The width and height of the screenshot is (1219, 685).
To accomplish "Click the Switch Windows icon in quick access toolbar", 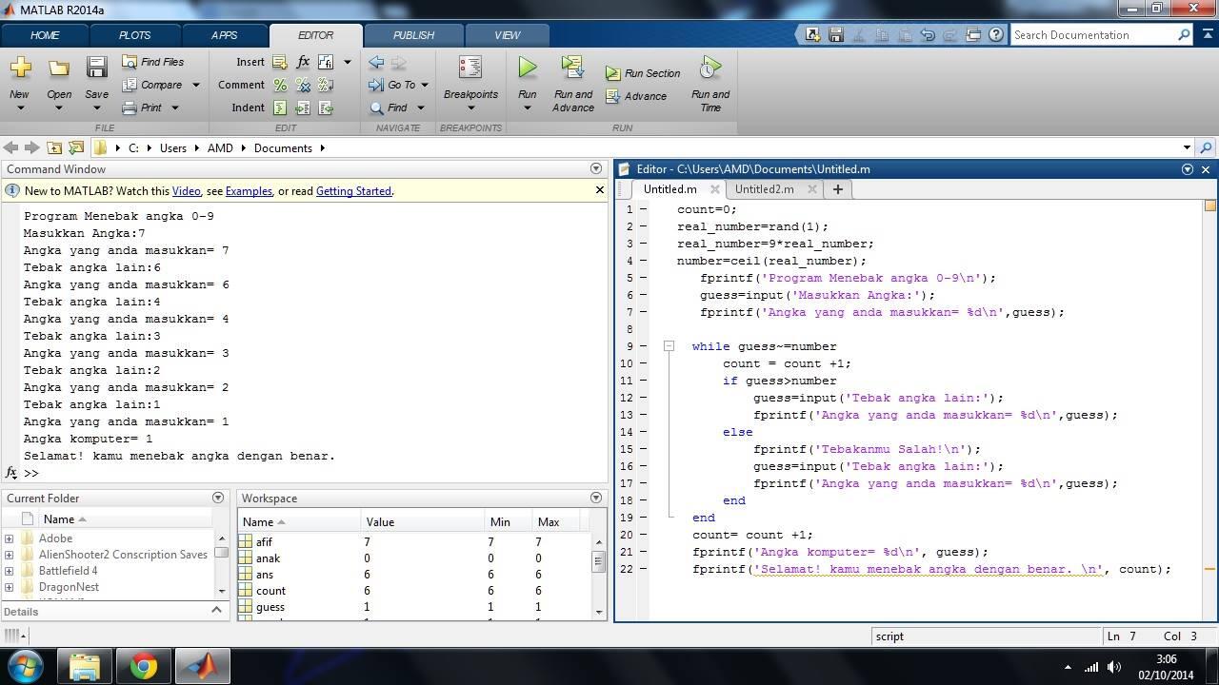I will click(x=973, y=34).
